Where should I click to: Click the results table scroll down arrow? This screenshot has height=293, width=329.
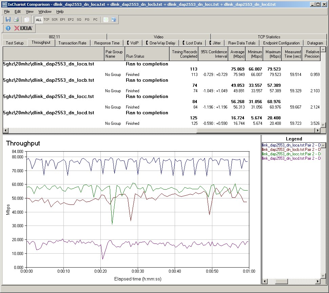point(323,125)
